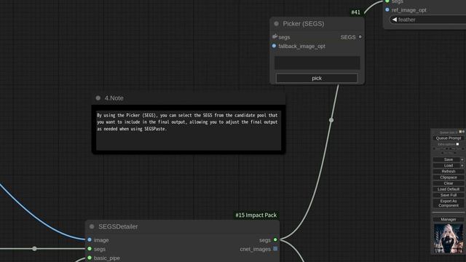The height and width of the screenshot is (262, 466).
Task: Collapse the Picker (SEGS) node via its title dot
Action: pos(277,24)
